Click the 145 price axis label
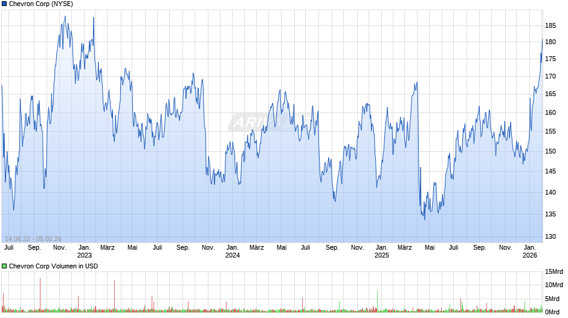568x318 pixels. pyautogui.click(x=550, y=171)
